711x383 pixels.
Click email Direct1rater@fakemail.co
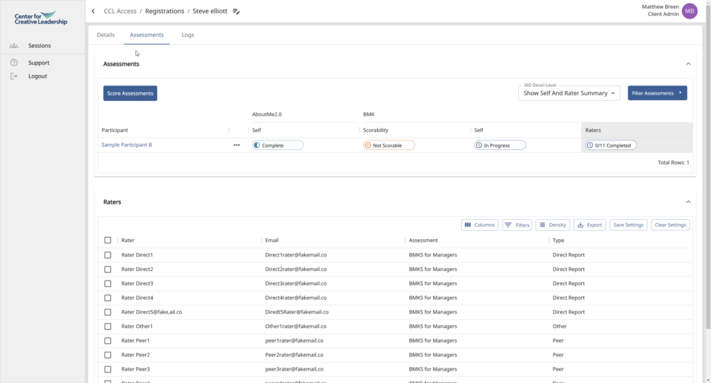click(x=296, y=255)
